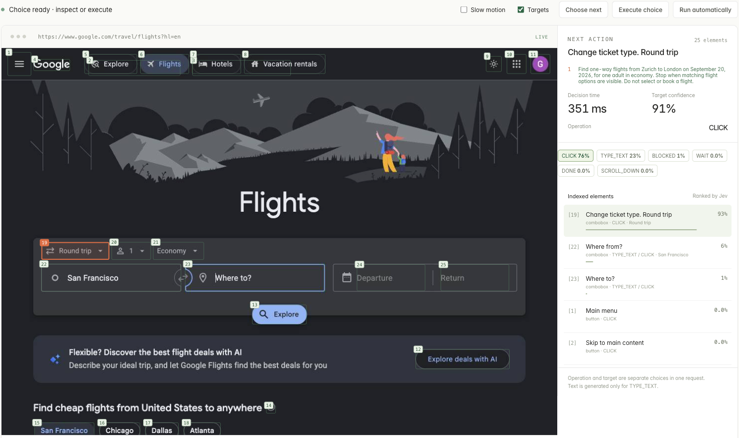Image resolution: width=739 pixels, height=438 pixels.
Task: Click the "Flexible? Discover the best flight deals" text
Action: pyautogui.click(x=155, y=352)
